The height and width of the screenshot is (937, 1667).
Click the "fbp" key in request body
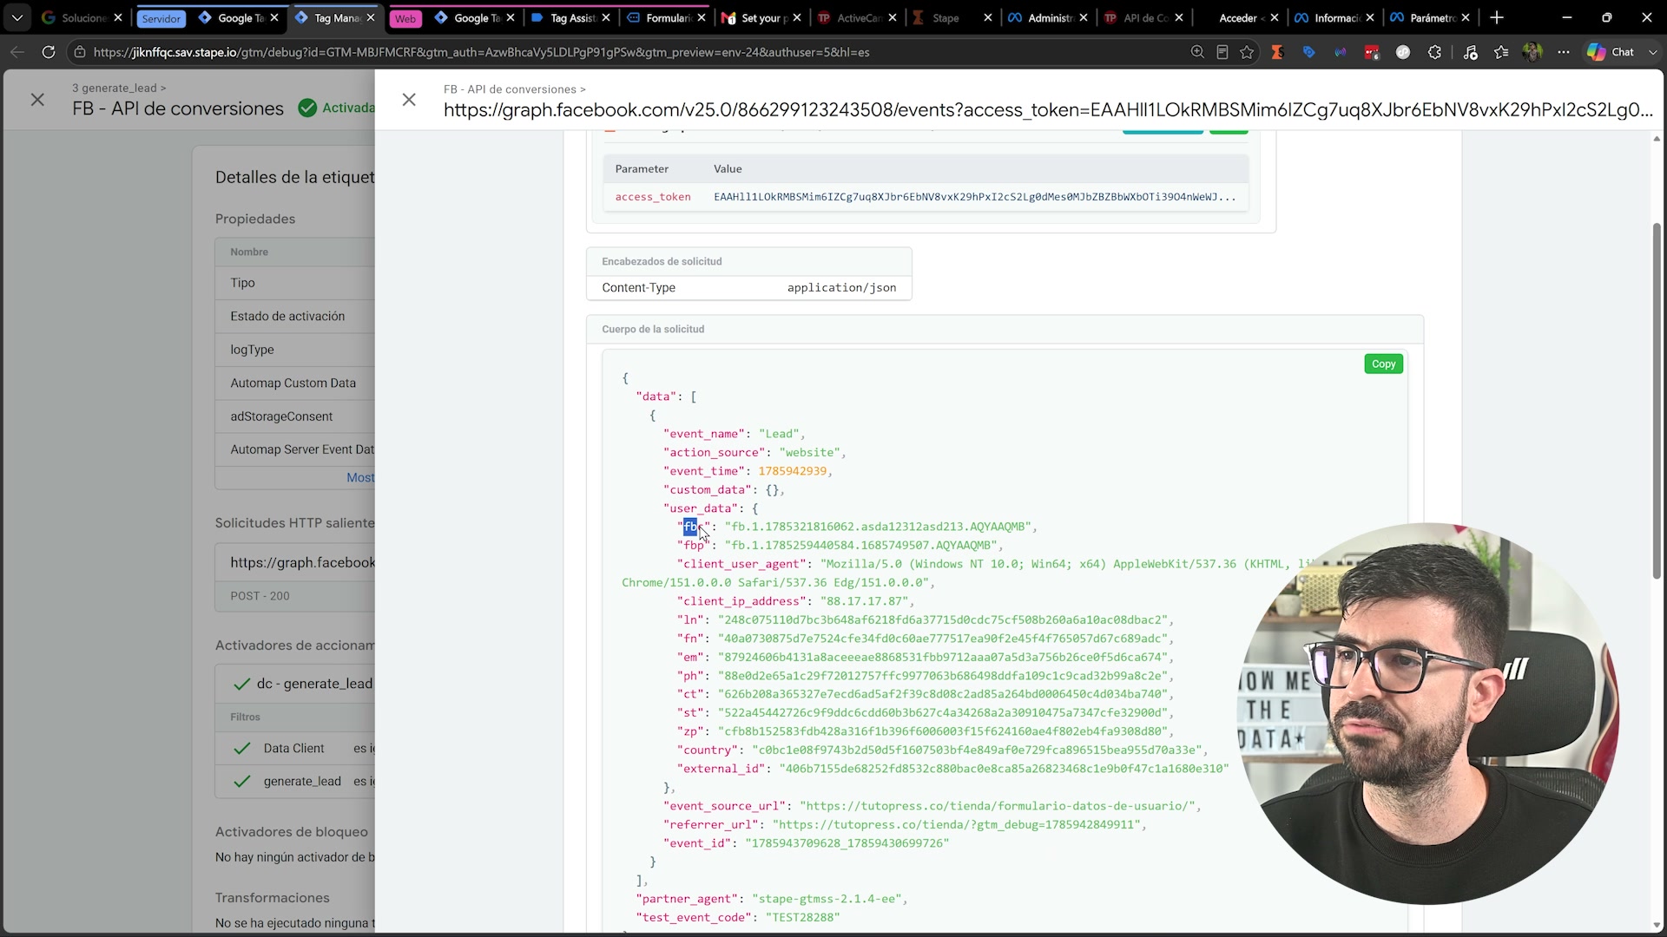pyautogui.click(x=694, y=546)
